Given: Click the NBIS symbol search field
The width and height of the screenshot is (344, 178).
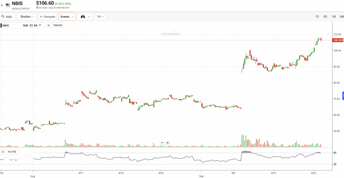Looking at the screenshot, I should [8, 17].
